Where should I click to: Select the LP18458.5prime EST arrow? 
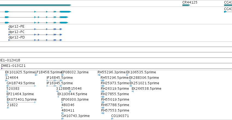(36, 75)
